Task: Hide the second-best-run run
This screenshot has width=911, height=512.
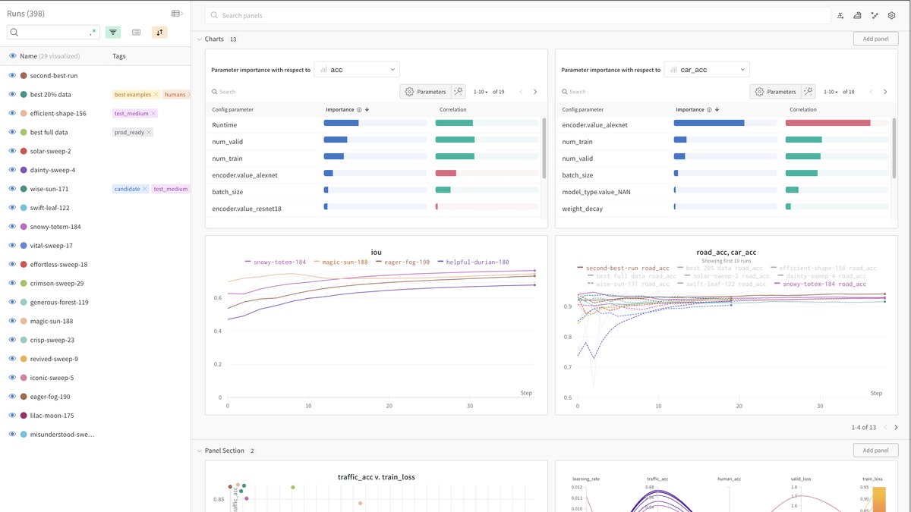Action: [12, 76]
